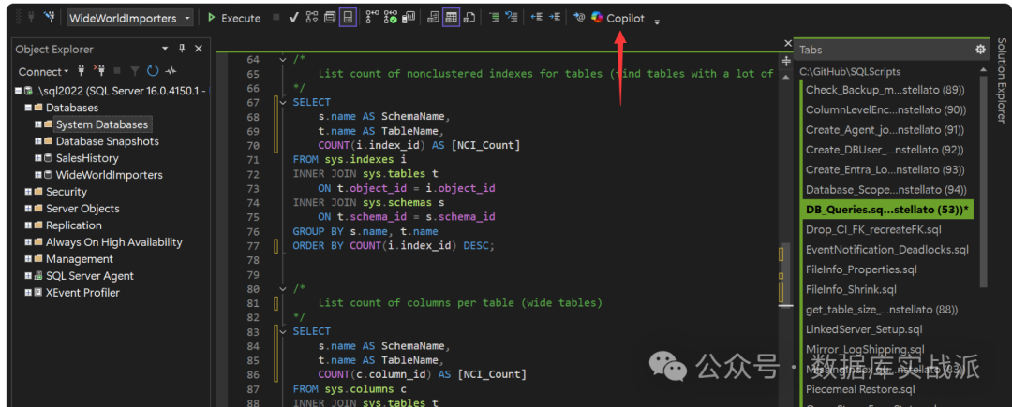Click the Change Connection icon in the main toolbar
Image resolution: width=1012 pixels, height=407 pixels.
coord(49,18)
